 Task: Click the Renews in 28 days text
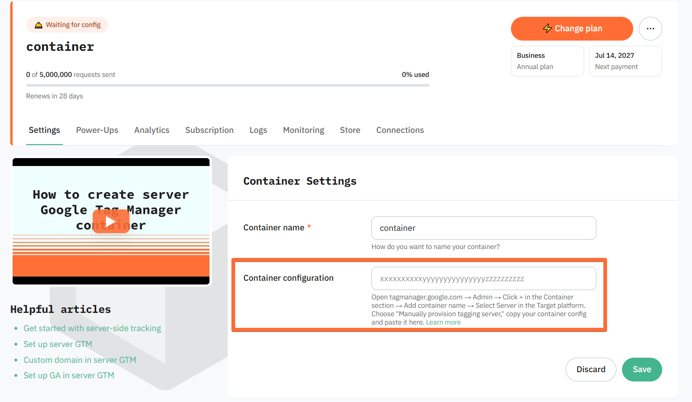(55, 96)
